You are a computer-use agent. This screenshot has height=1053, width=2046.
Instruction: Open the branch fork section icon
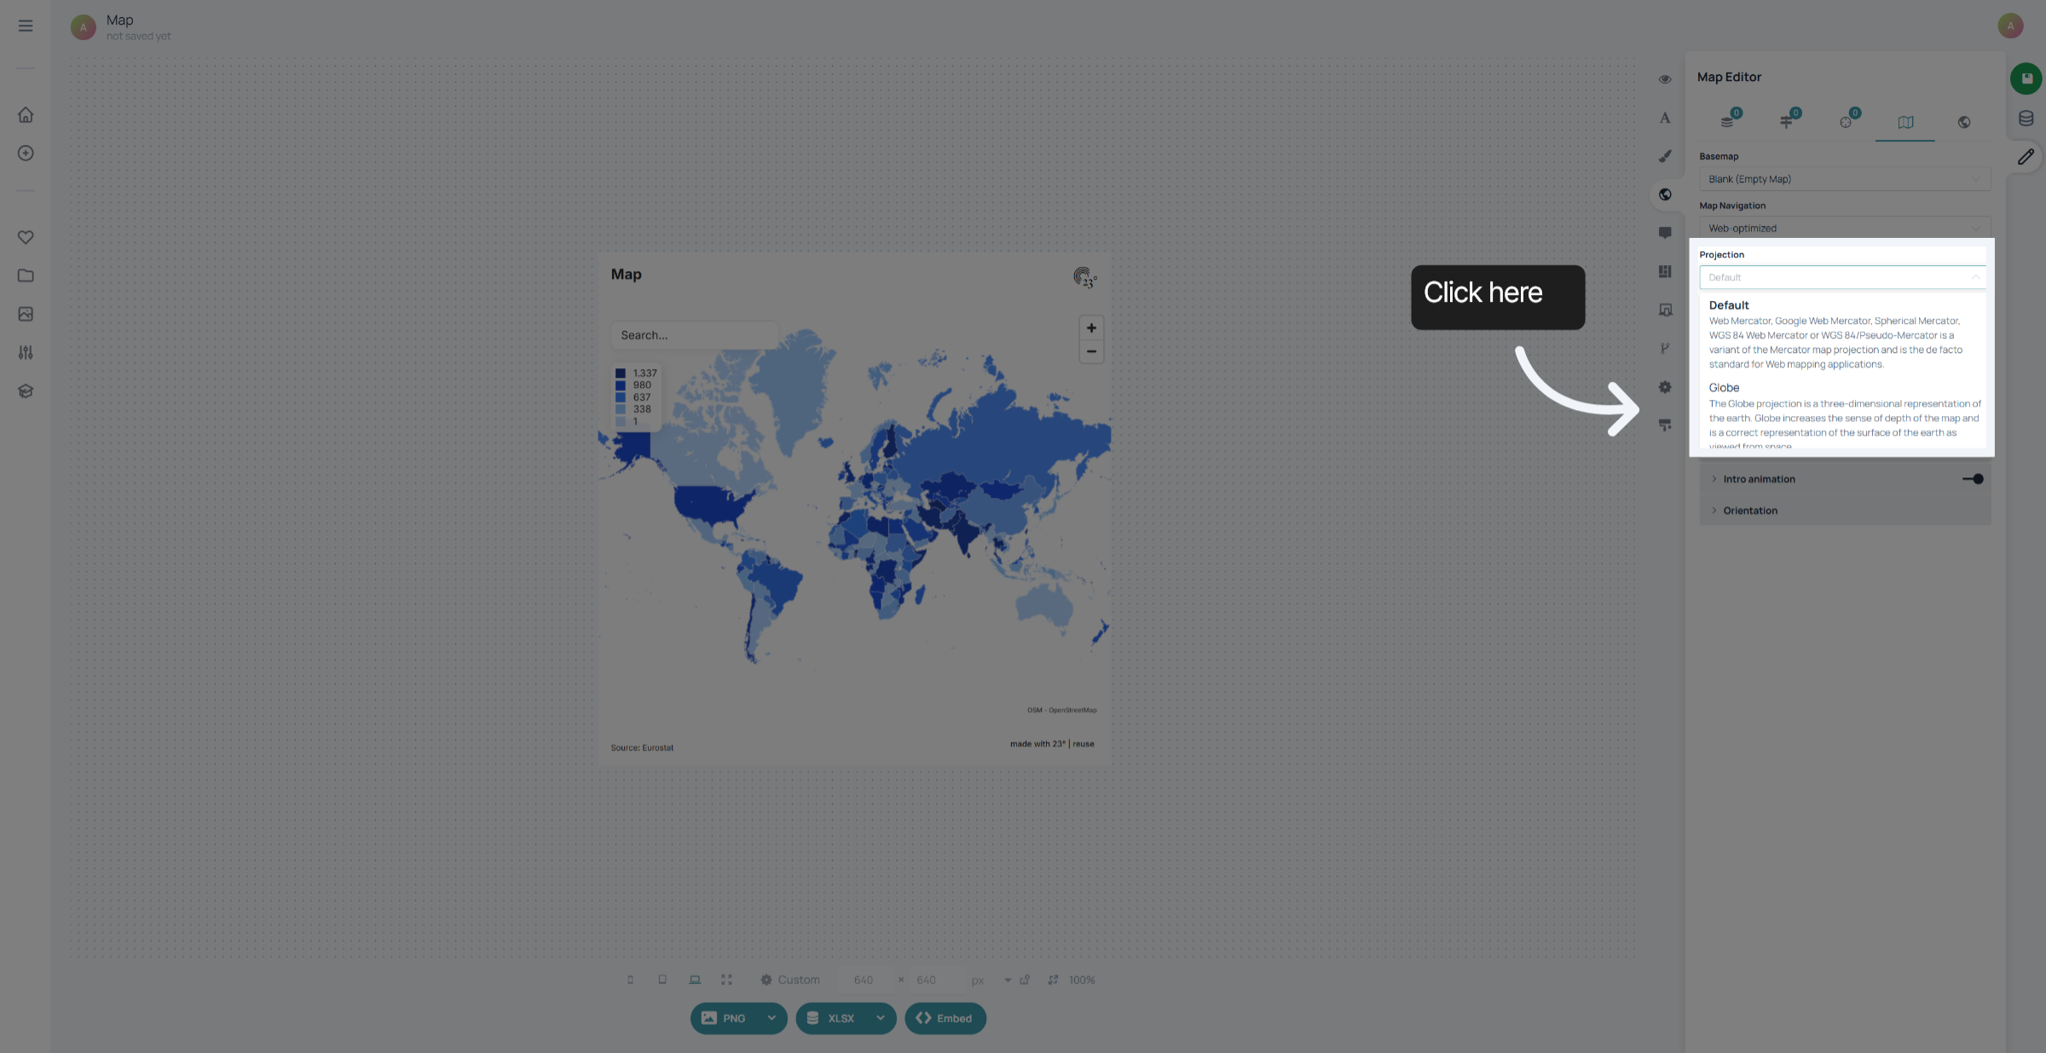click(x=1665, y=348)
